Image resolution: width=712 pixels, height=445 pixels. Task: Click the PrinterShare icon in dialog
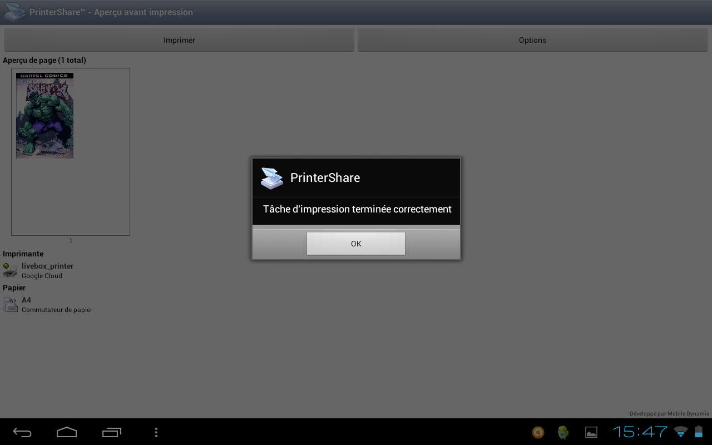pos(272,178)
